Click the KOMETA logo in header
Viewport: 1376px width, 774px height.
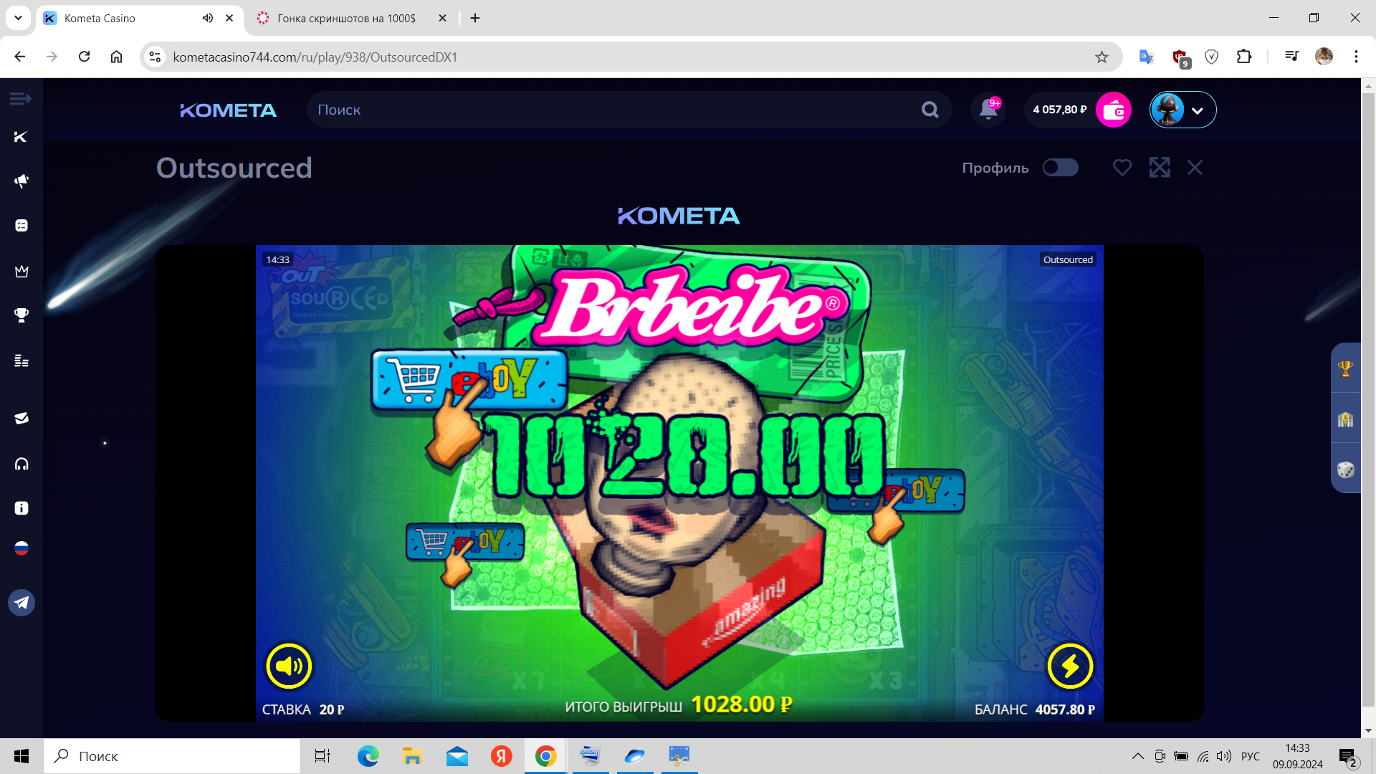(x=228, y=110)
